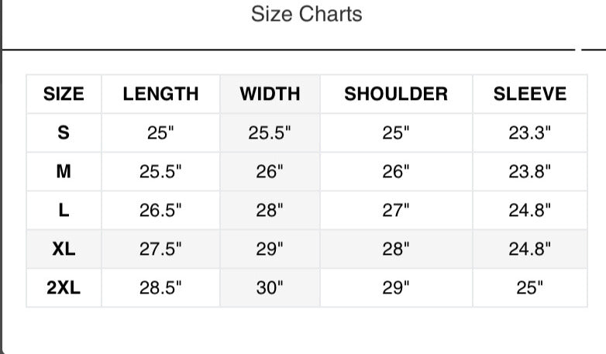Select the 26.5" length cell for L

click(160, 210)
